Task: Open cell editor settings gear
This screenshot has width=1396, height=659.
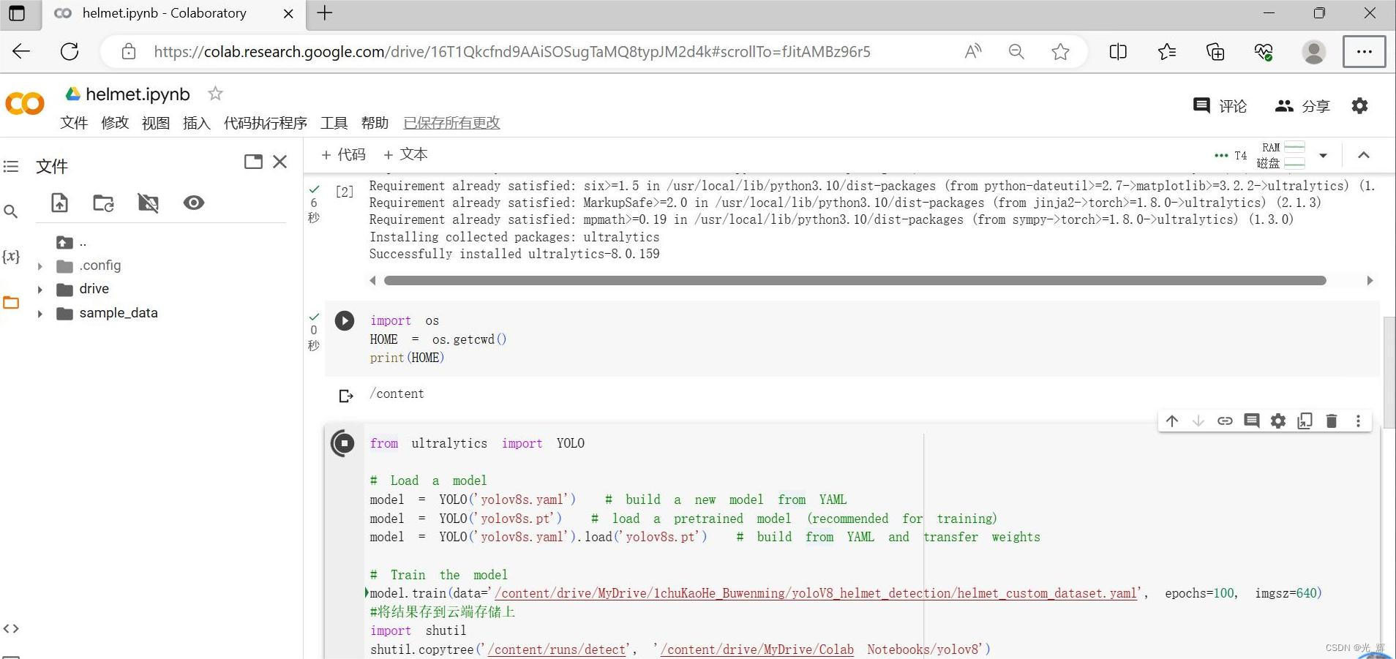Action: [1278, 421]
